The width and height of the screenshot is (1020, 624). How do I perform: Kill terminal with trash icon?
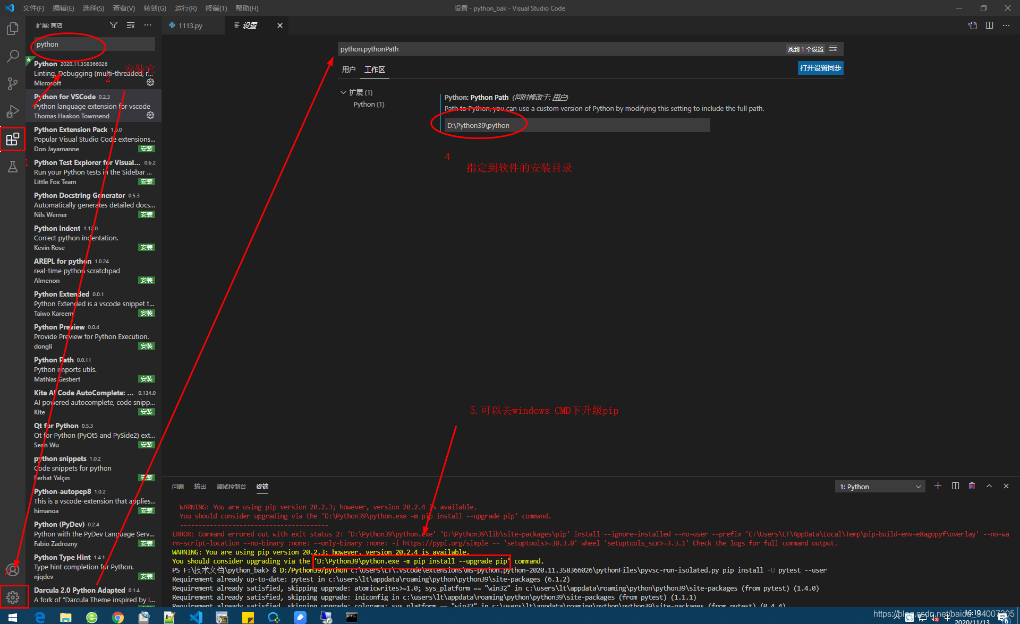(x=972, y=486)
